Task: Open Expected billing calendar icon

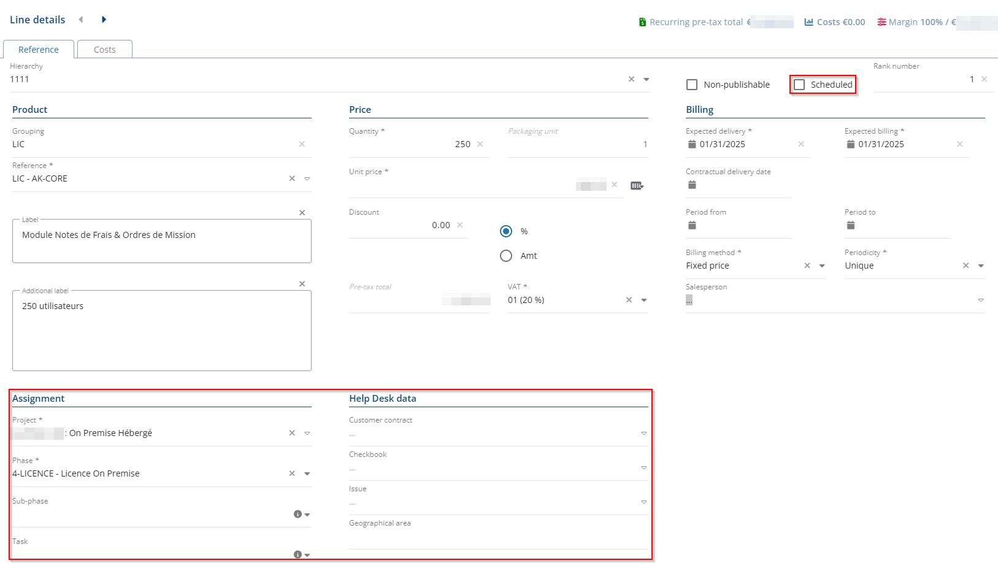Action: pos(851,144)
